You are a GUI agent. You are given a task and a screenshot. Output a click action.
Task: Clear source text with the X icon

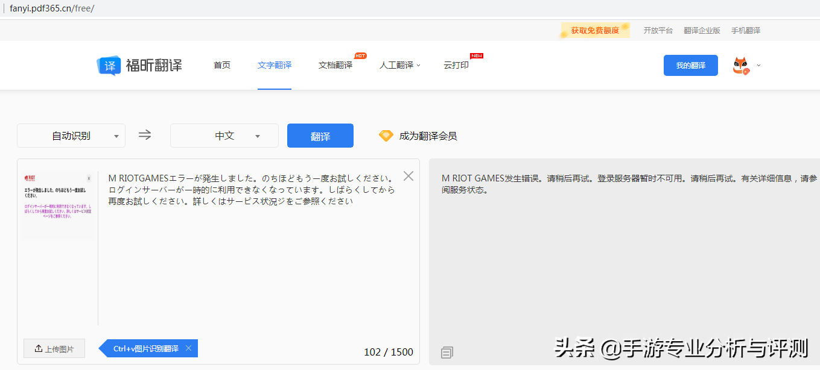[x=408, y=176]
